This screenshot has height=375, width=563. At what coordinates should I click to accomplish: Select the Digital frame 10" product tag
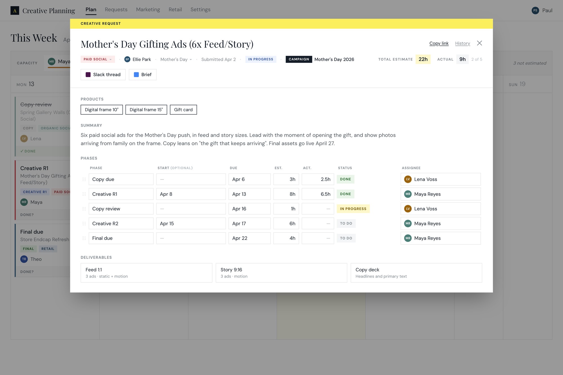coord(102,110)
